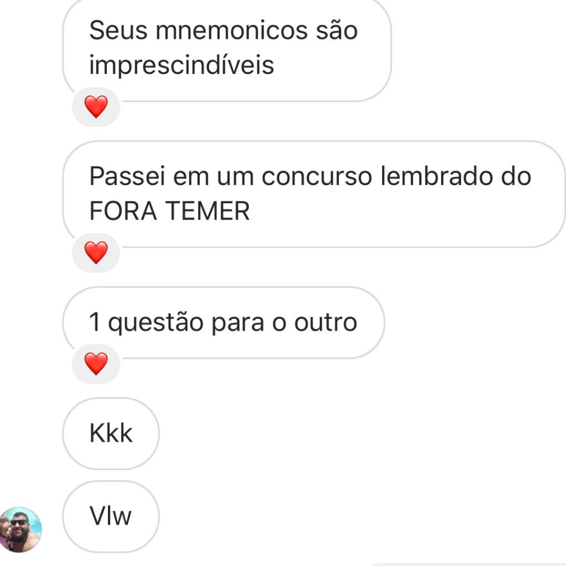Tap the word "para" in the third message
The image size is (566, 566).
click(x=238, y=324)
